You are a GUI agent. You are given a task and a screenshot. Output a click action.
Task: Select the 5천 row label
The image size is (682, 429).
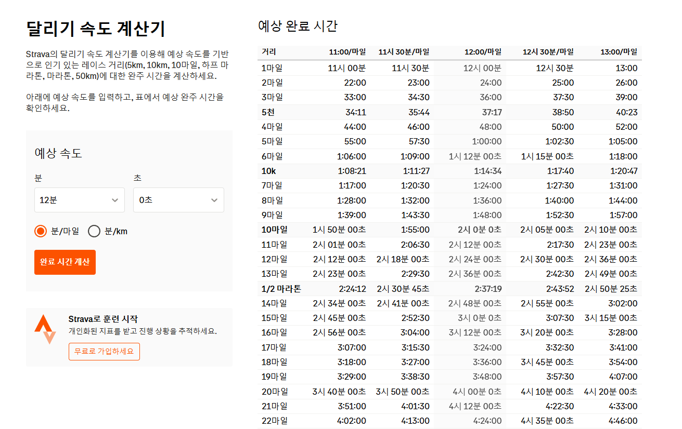click(x=267, y=111)
